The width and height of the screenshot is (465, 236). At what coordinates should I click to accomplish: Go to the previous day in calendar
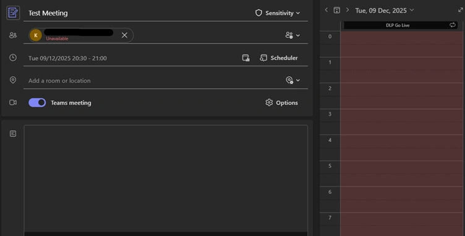click(326, 10)
